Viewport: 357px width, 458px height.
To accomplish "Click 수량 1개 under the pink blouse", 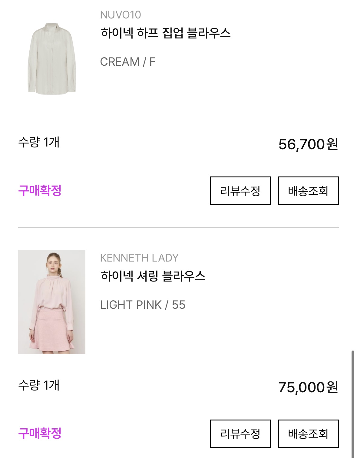I will [x=39, y=385].
